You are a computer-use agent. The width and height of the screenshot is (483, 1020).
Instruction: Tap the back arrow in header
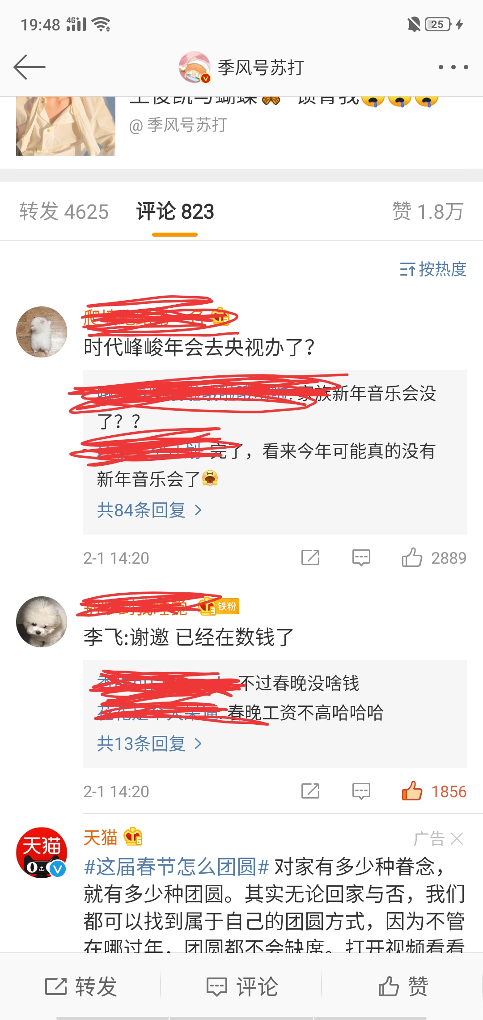[30, 67]
